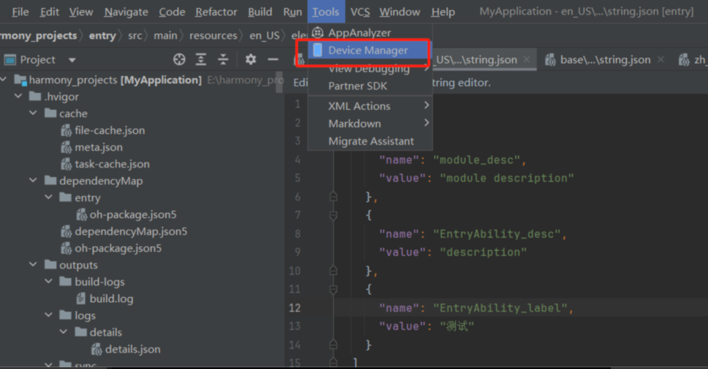Open XML Actions submenu
This screenshot has height=369, width=708.
pyautogui.click(x=370, y=106)
